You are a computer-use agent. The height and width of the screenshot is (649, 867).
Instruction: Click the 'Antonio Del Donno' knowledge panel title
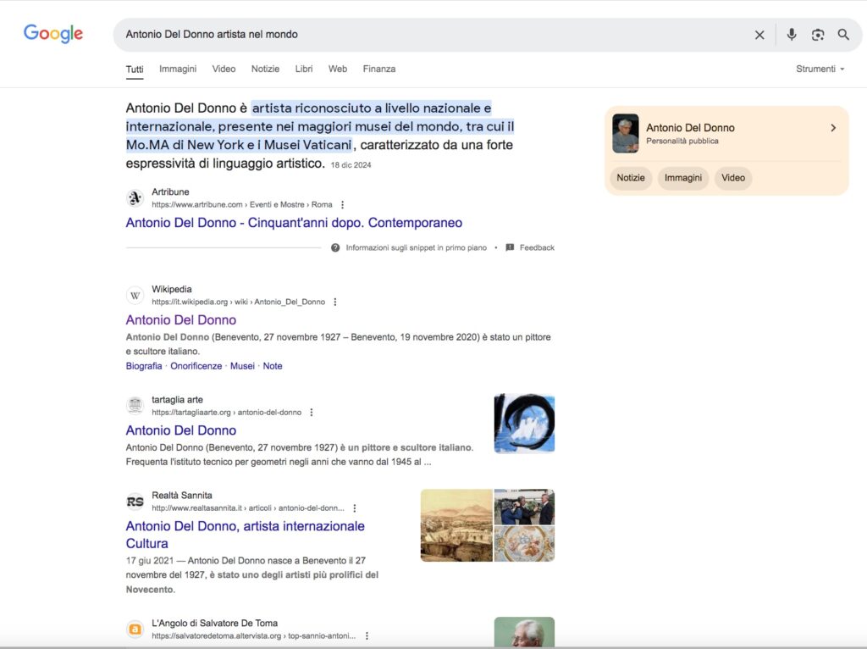coord(690,128)
